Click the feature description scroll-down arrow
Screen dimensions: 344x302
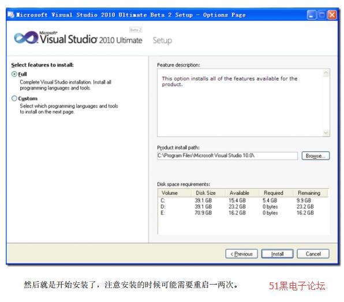click(x=326, y=132)
